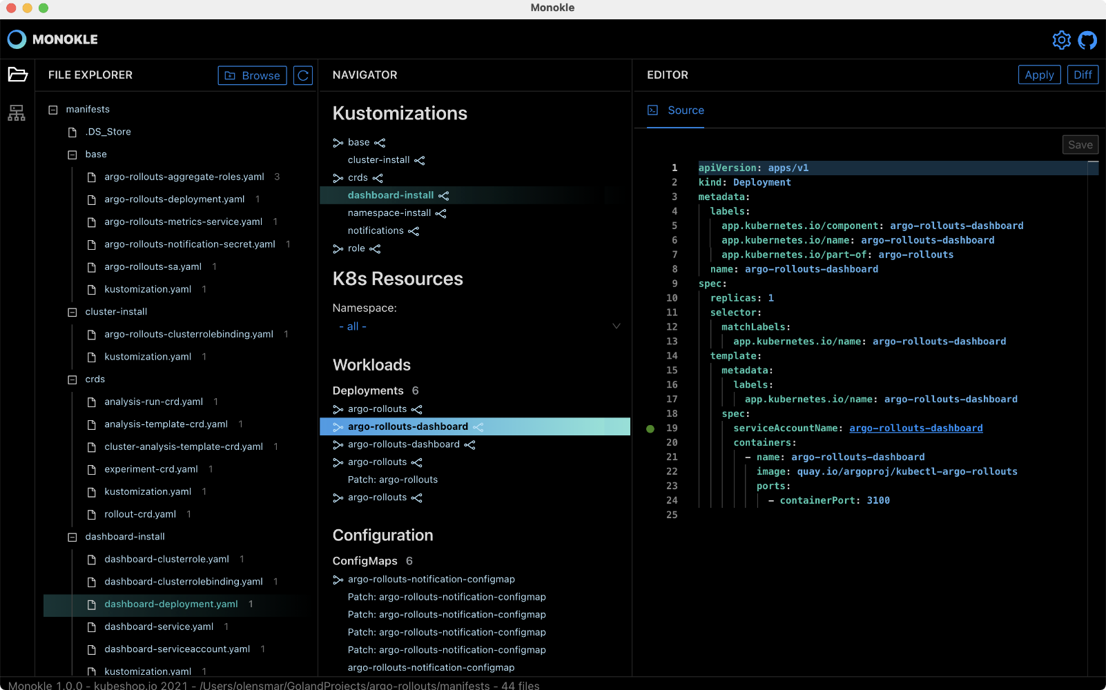Click outgoing refs icon next to base kustomization
This screenshot has width=1106, height=690.
click(x=380, y=143)
